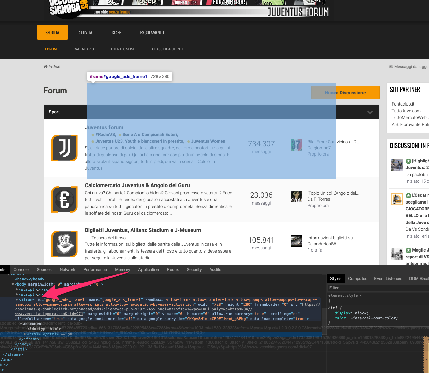
Task: Open paolo65's thumbnail in Discussioni sidebar
Action: point(397,165)
